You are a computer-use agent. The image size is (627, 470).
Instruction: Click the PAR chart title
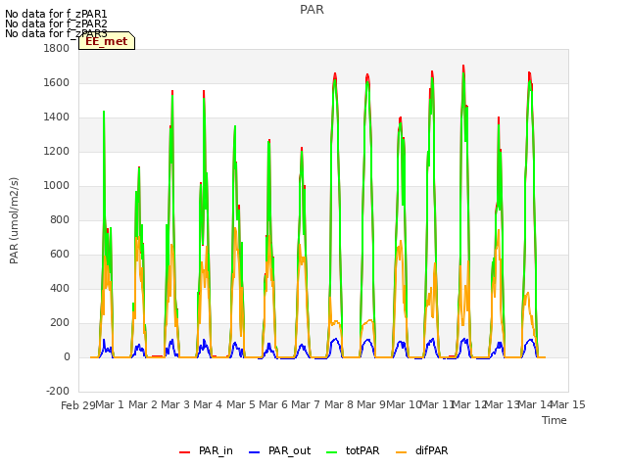point(312,10)
